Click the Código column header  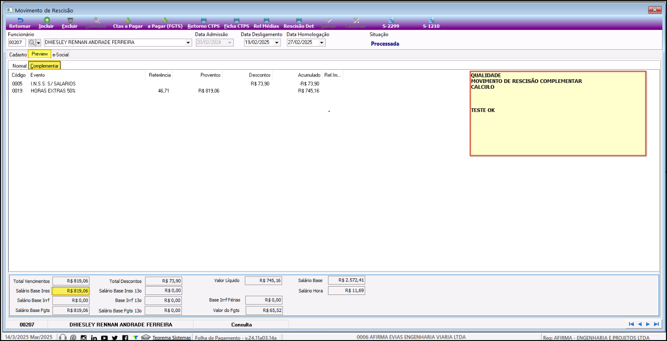(x=19, y=75)
